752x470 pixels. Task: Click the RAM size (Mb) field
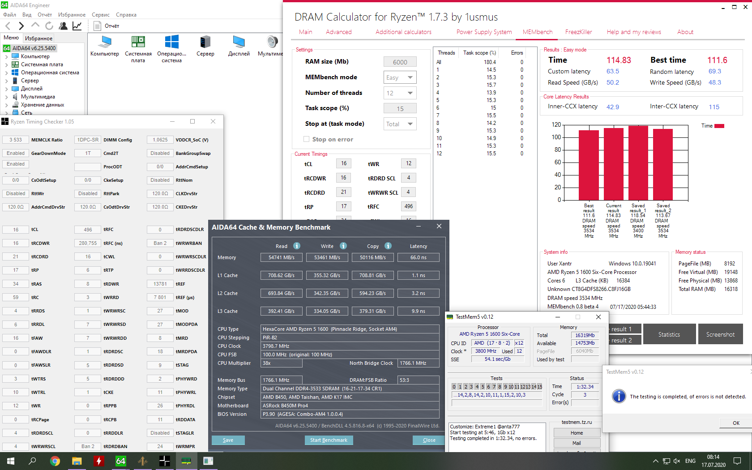400,62
